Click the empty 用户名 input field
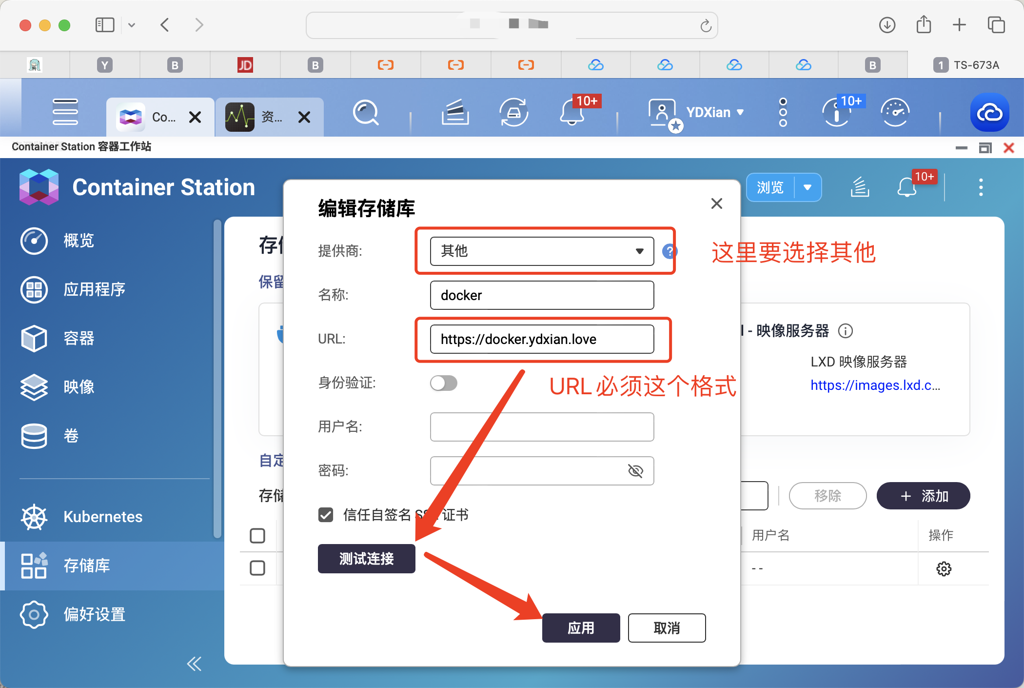The width and height of the screenshot is (1024, 688). click(x=542, y=427)
